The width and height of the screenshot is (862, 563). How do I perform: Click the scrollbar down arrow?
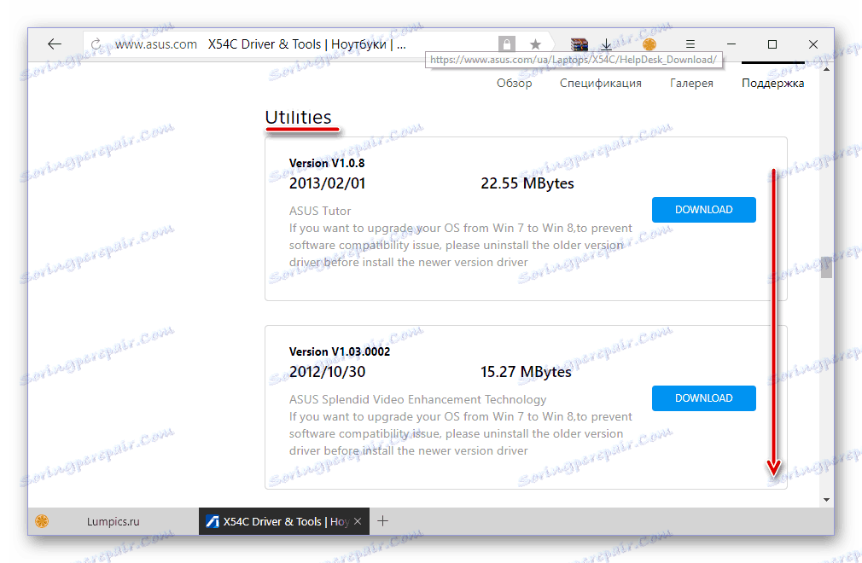pos(826,499)
